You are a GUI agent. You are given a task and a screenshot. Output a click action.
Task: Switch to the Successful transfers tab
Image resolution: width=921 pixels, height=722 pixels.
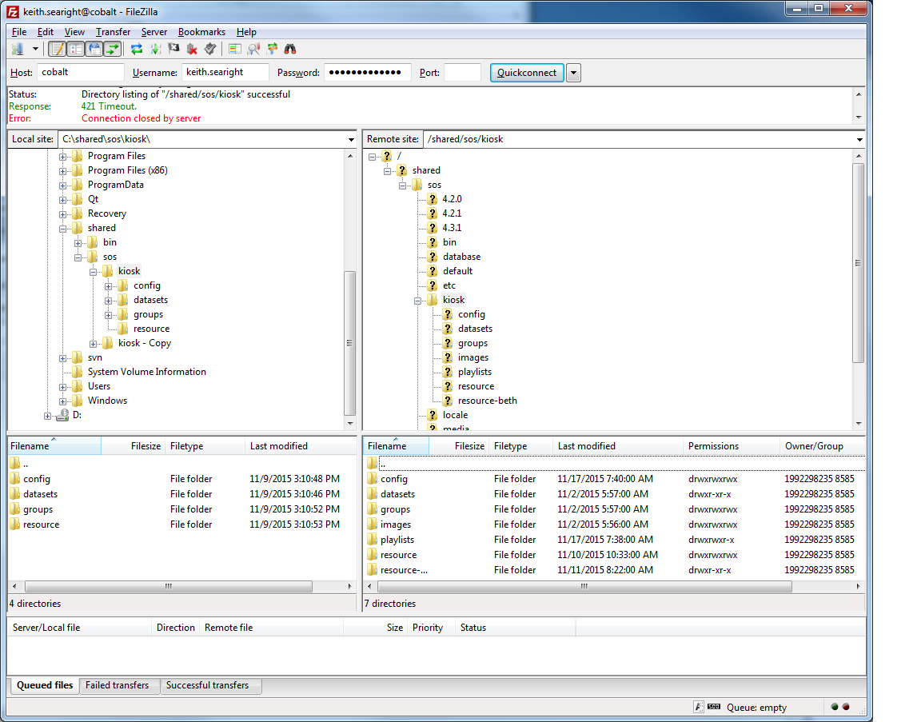click(207, 685)
